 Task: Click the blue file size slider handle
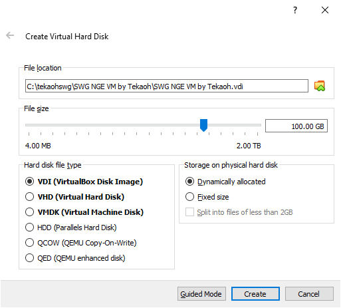[x=203, y=125]
